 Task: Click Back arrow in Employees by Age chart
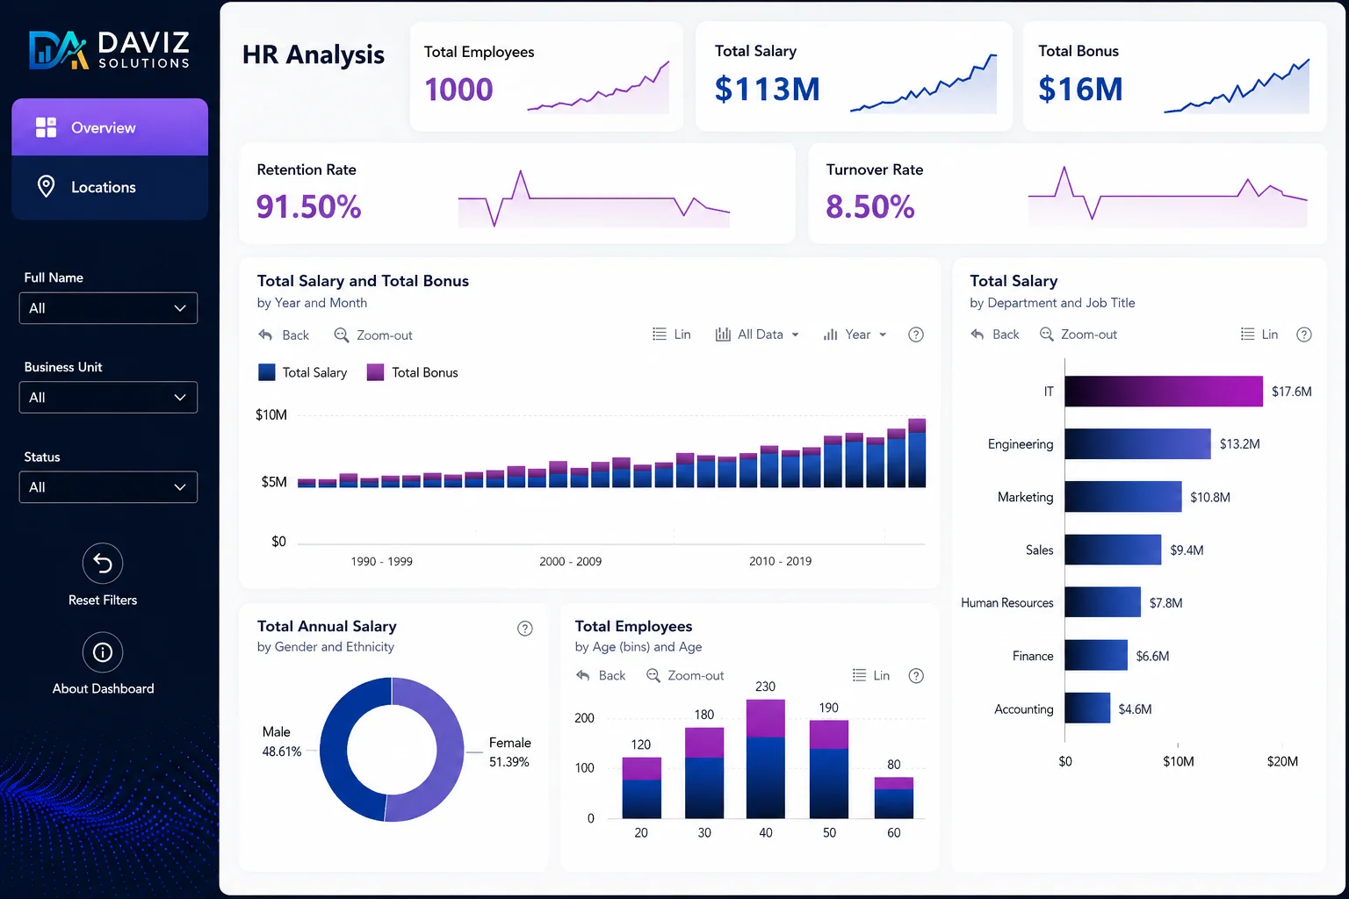582,675
